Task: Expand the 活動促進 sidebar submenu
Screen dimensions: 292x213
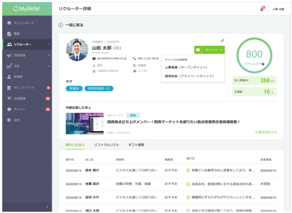Action: (x=49, y=55)
